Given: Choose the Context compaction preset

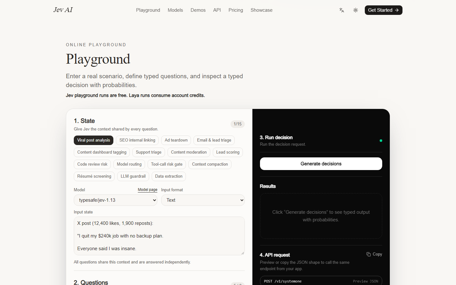Looking at the screenshot, I should 210,164.
